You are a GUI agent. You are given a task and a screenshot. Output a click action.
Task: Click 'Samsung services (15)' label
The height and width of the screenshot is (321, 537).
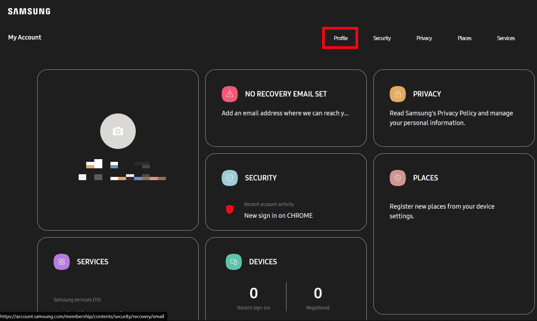pyautogui.click(x=77, y=300)
